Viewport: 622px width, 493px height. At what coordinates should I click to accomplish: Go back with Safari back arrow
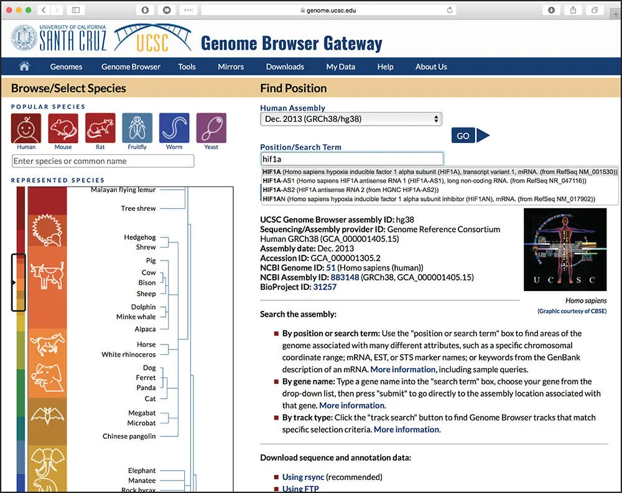click(x=44, y=10)
